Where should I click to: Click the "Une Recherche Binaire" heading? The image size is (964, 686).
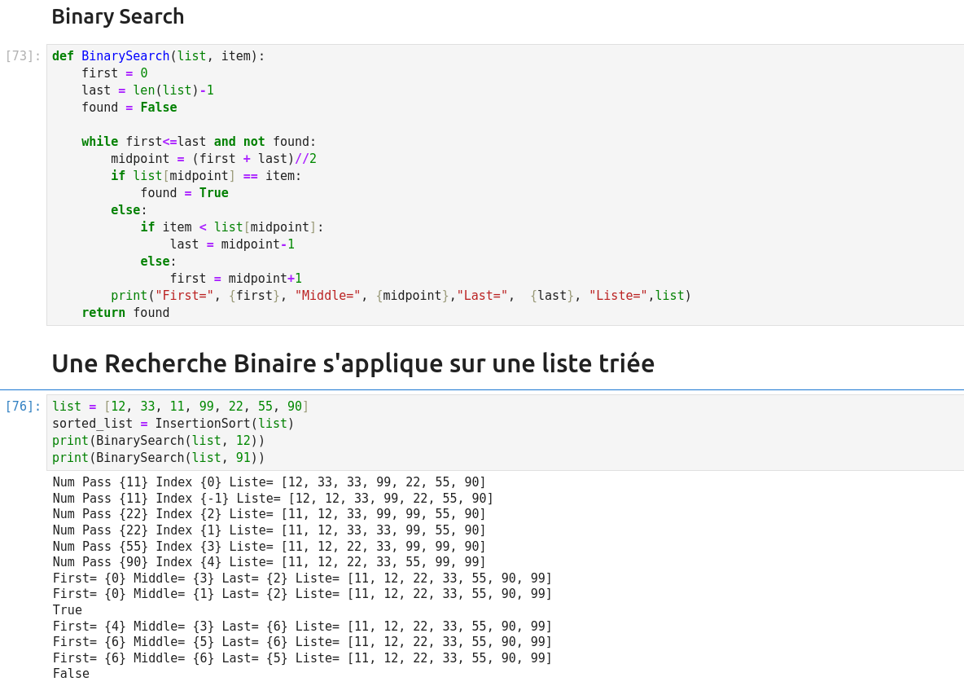coord(353,363)
